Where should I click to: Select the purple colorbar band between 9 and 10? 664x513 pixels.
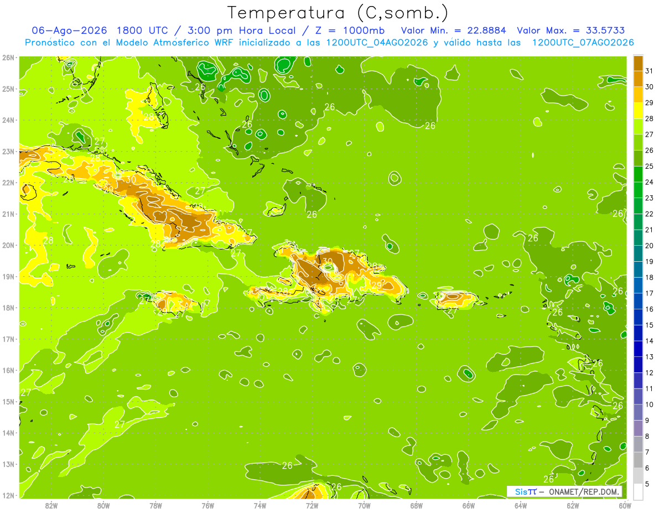638,412
